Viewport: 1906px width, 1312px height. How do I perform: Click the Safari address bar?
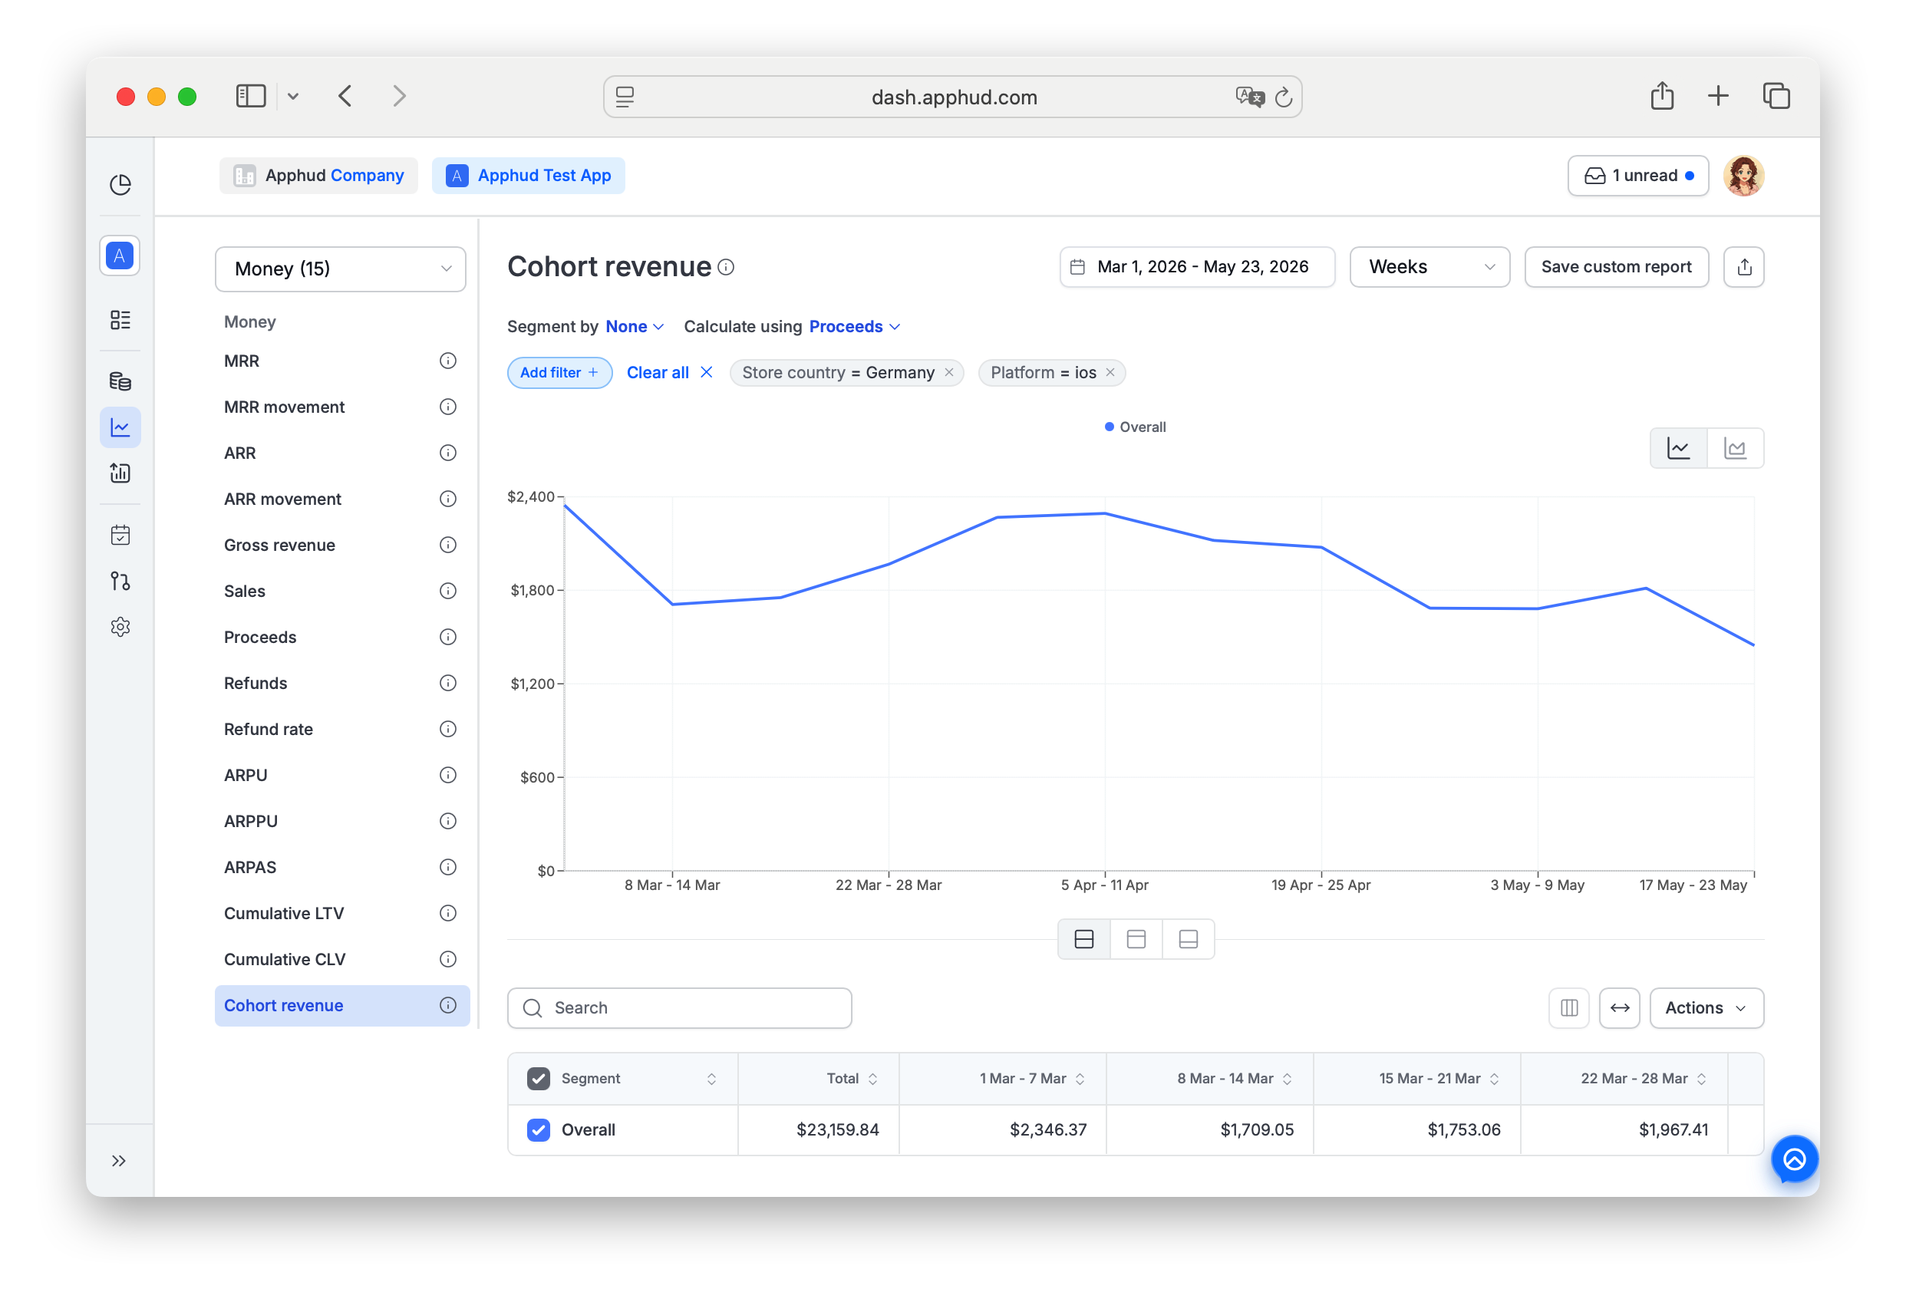[954, 97]
